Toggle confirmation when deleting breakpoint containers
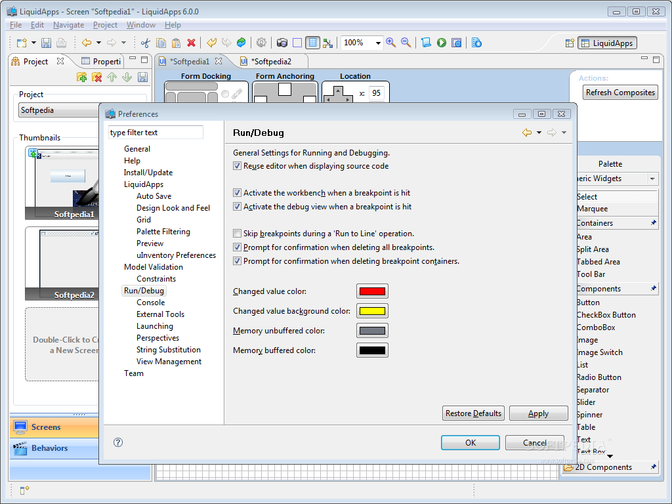The height and width of the screenshot is (504, 672). pyautogui.click(x=237, y=261)
